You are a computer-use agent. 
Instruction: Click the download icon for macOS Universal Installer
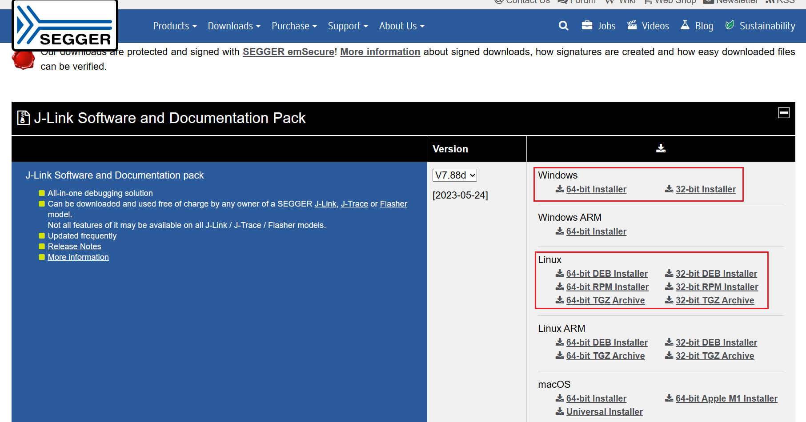(560, 411)
